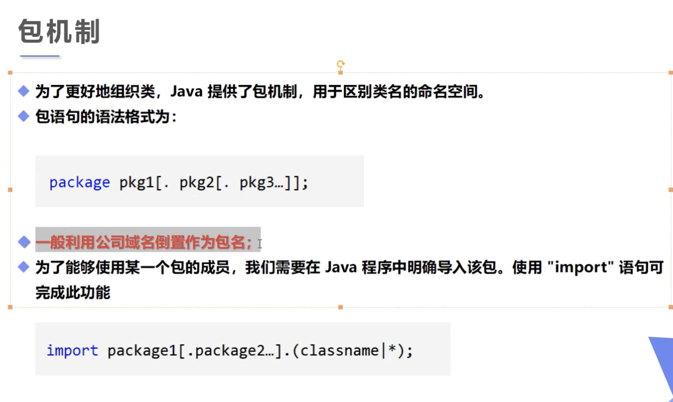673x402 pixels.
Task: Click the highlighted red text 一般利用公司域名倒置作为包名
Action: 143,242
